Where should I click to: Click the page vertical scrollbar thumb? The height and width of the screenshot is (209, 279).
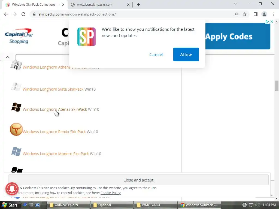click(x=277, y=86)
